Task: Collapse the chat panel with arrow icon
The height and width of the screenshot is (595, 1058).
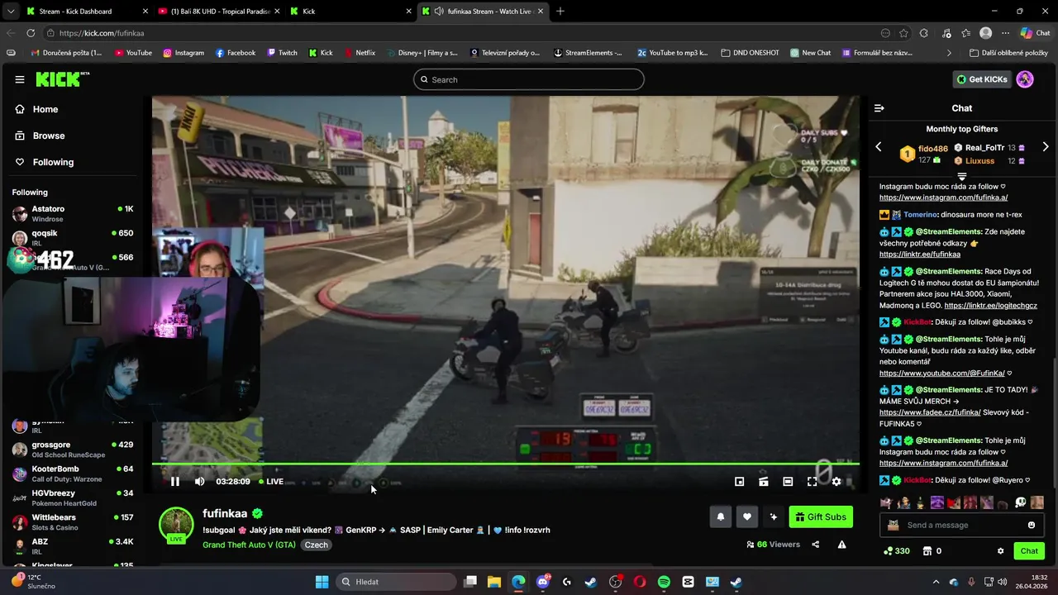Action: pos(879,108)
